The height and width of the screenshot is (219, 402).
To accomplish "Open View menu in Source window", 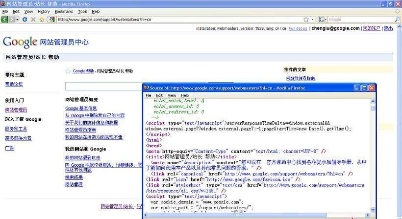I will 172,95.
